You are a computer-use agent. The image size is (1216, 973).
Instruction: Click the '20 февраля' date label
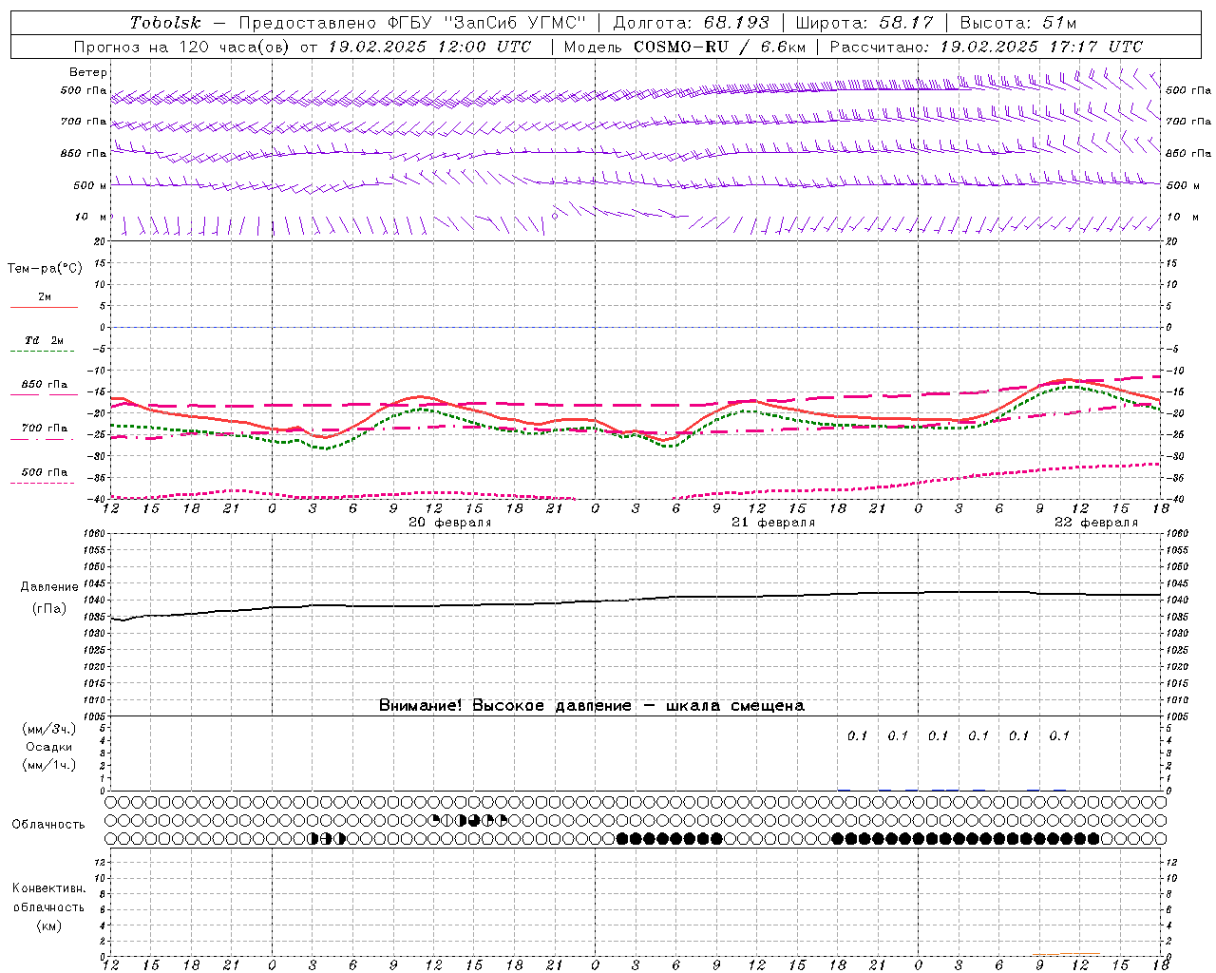point(450,523)
